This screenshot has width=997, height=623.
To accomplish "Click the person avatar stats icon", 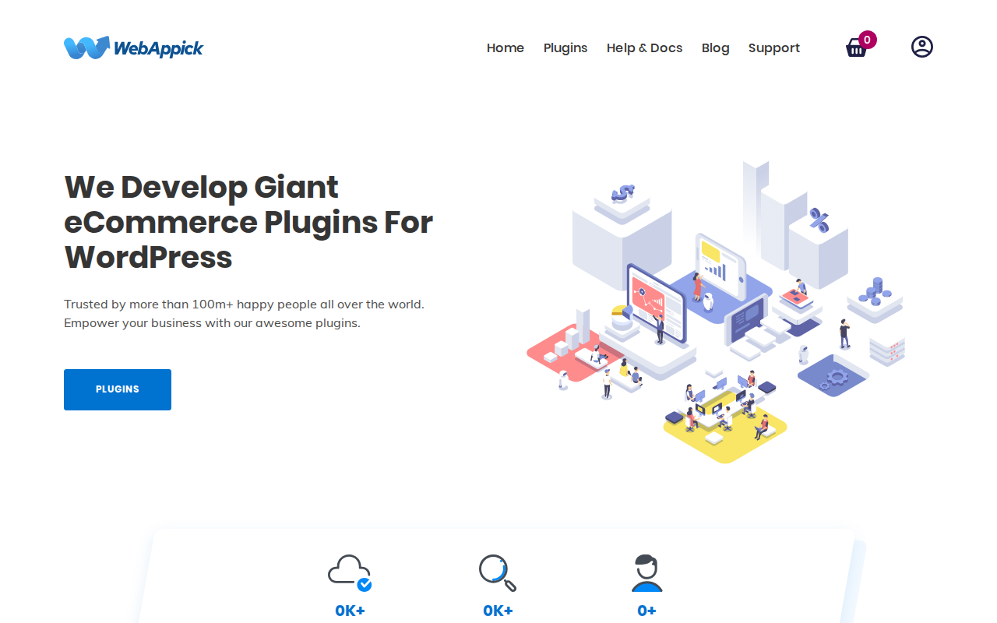I will point(646,573).
